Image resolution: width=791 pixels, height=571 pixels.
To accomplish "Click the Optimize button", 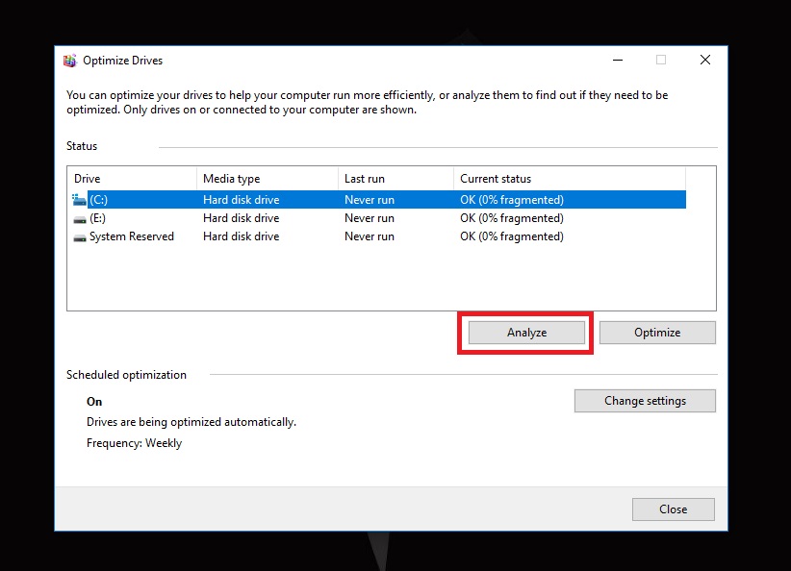I will point(657,333).
